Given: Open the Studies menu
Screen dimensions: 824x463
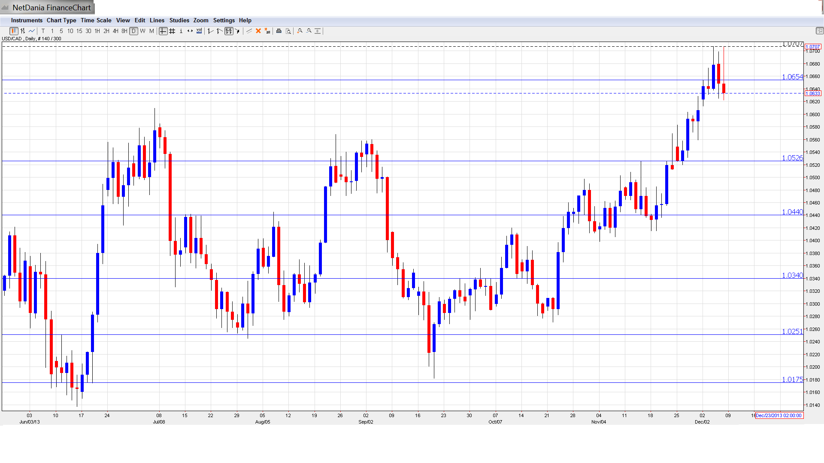Looking at the screenshot, I should click(x=179, y=20).
